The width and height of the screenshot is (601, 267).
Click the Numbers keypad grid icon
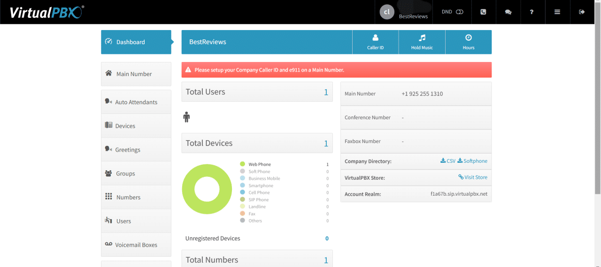tap(108, 197)
